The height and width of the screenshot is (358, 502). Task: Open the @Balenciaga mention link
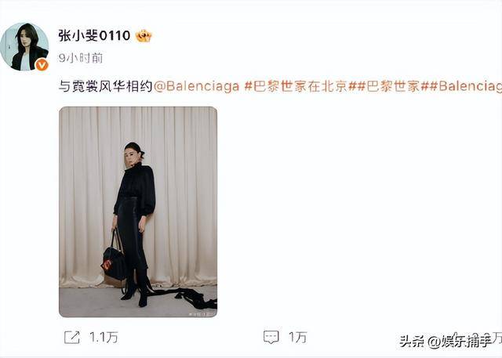click(x=197, y=86)
